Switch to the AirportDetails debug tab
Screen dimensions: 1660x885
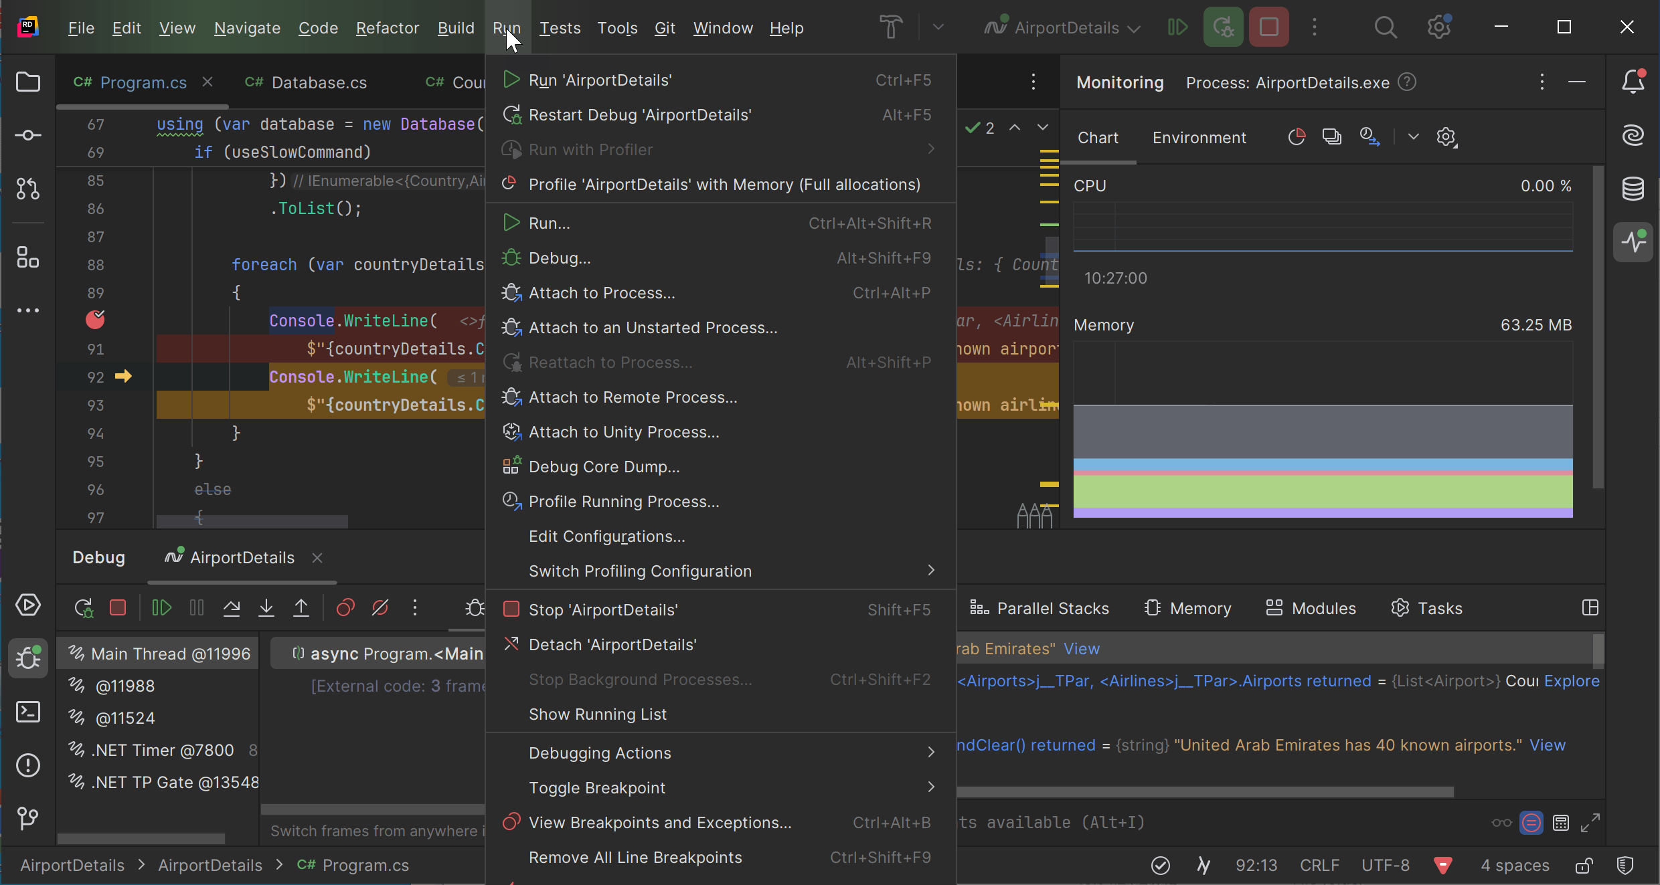pos(240,558)
